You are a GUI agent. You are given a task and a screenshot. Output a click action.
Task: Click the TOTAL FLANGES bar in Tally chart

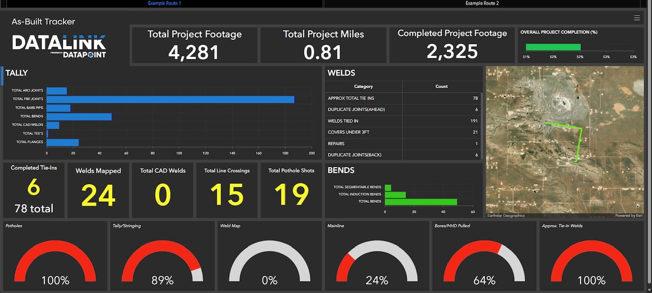63,143
